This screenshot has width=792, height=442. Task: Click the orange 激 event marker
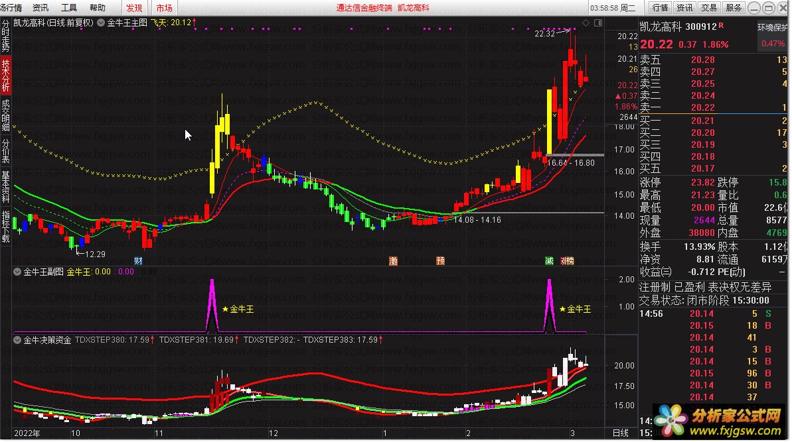coord(394,261)
